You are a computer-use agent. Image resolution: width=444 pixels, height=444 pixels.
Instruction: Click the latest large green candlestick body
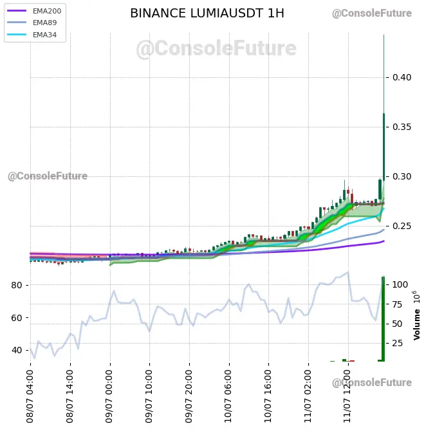click(384, 147)
